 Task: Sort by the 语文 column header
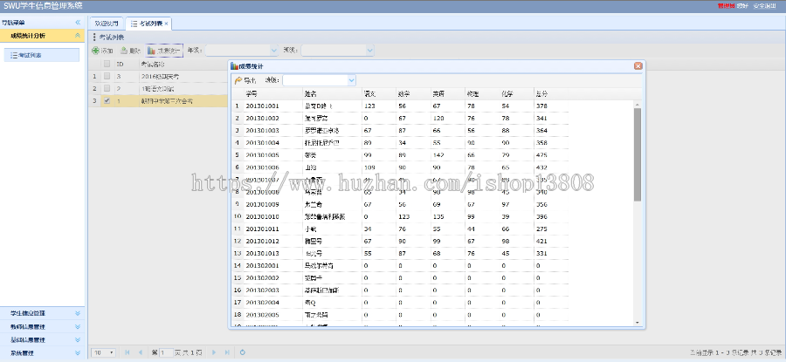[378, 93]
